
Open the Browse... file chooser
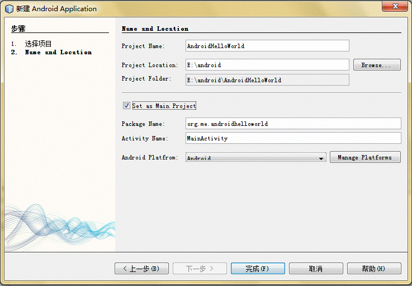(x=377, y=65)
